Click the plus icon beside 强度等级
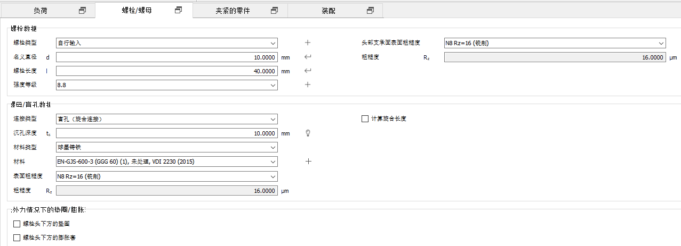 (x=307, y=84)
